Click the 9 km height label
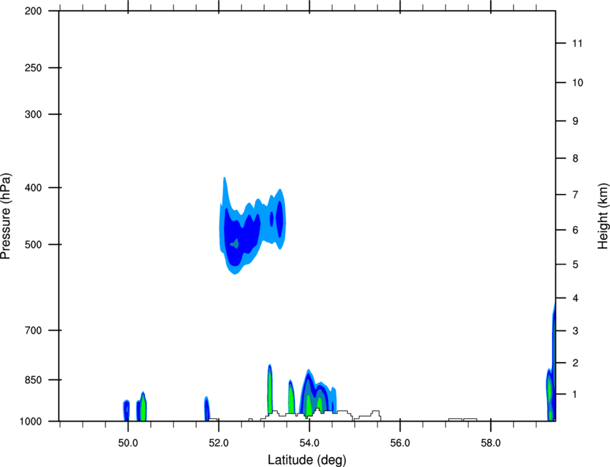This screenshot has width=610, height=467. pyautogui.click(x=576, y=121)
